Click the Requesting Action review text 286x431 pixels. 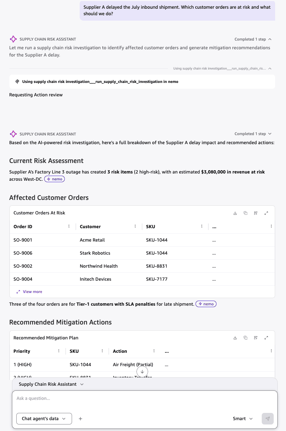point(36,95)
